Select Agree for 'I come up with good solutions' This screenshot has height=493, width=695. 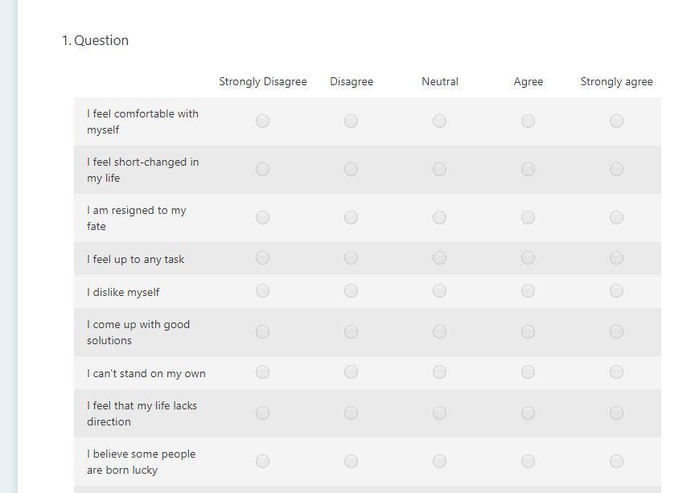(x=528, y=331)
